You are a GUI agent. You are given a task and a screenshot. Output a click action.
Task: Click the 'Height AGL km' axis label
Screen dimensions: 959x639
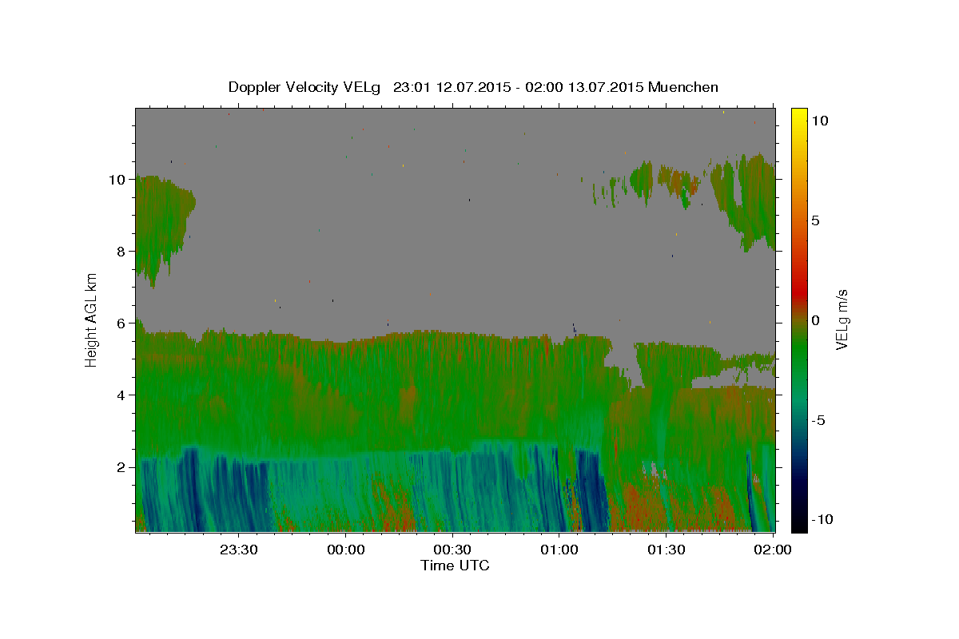point(92,319)
